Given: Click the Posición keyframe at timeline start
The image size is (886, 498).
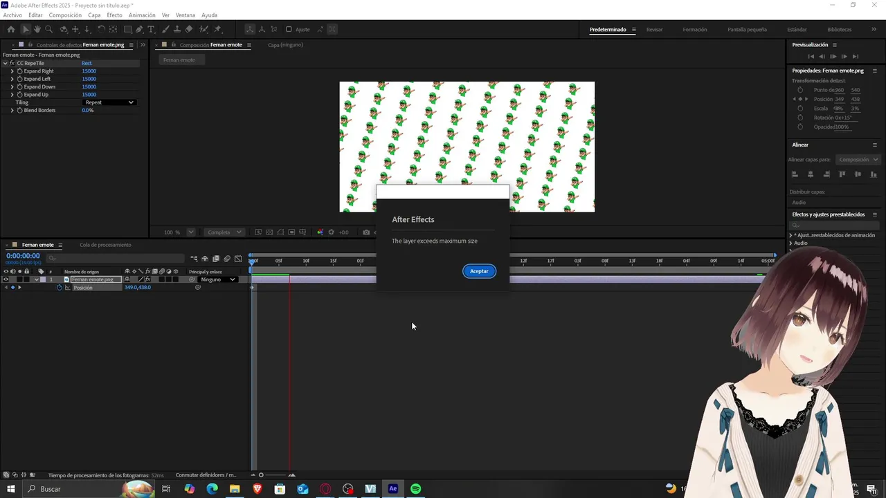Looking at the screenshot, I should (x=253, y=288).
